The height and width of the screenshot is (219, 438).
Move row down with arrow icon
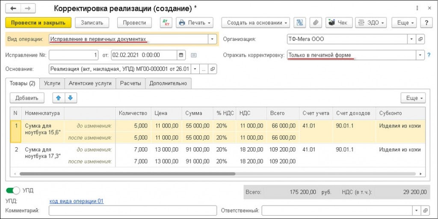[70, 98]
